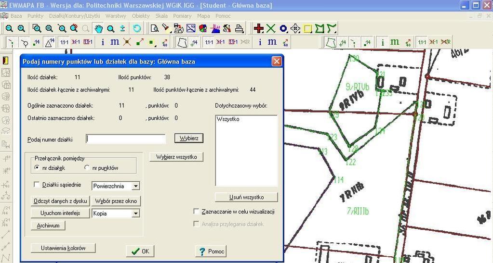Click the colorful pie chart icon
This screenshot has height=263, width=493.
tap(203, 28)
